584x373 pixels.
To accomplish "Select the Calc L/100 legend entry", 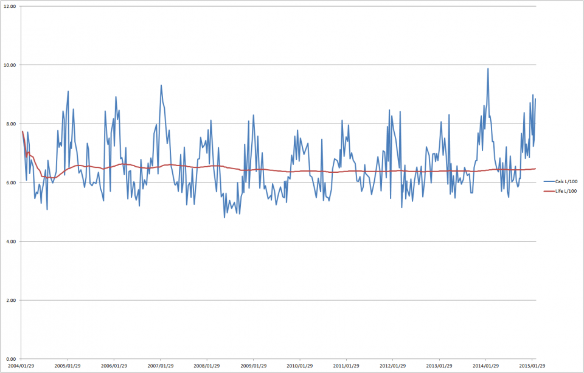I will point(560,181).
